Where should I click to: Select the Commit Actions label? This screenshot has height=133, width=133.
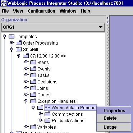pyautogui.click(x=67, y=114)
